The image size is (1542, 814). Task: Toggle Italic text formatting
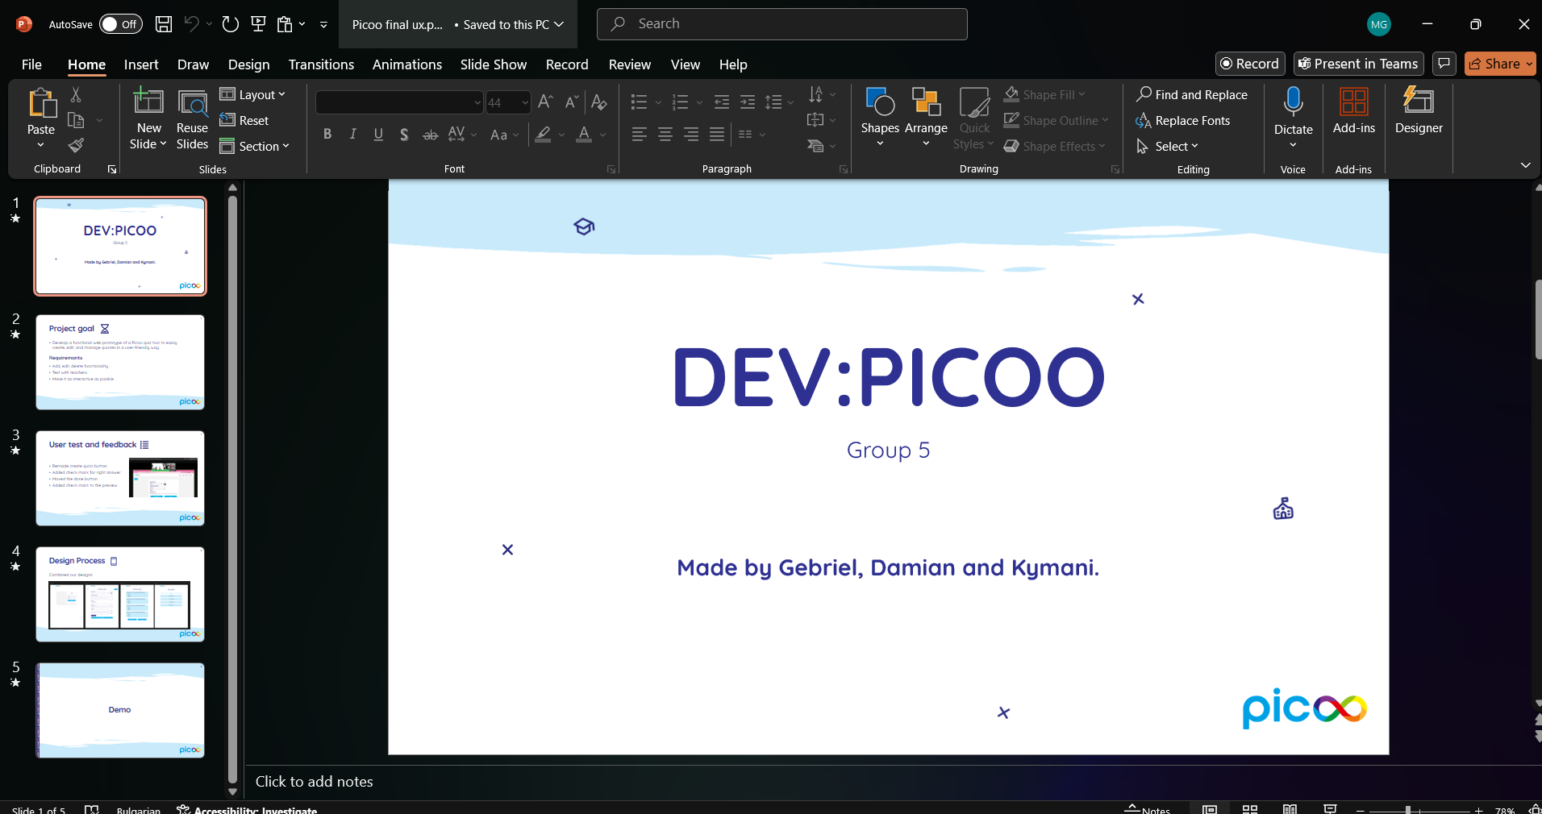352,135
